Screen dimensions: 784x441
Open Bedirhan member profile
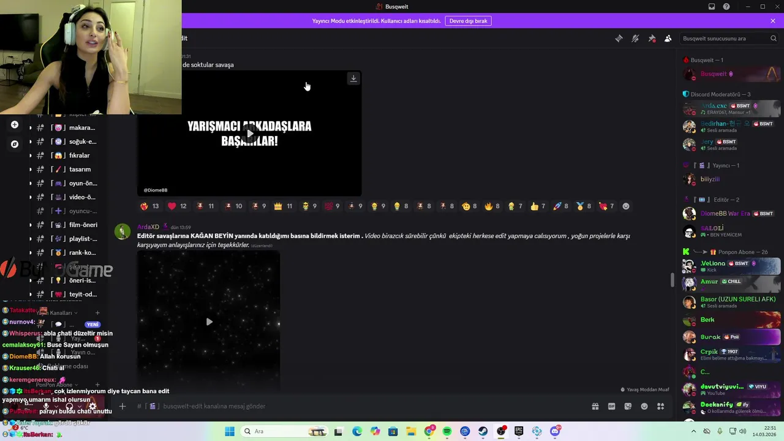point(731,126)
